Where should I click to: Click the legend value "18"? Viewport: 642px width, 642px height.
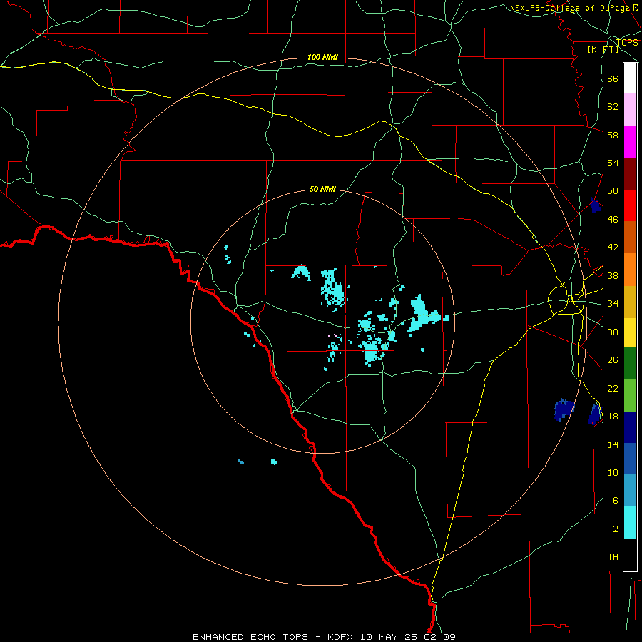click(x=613, y=417)
